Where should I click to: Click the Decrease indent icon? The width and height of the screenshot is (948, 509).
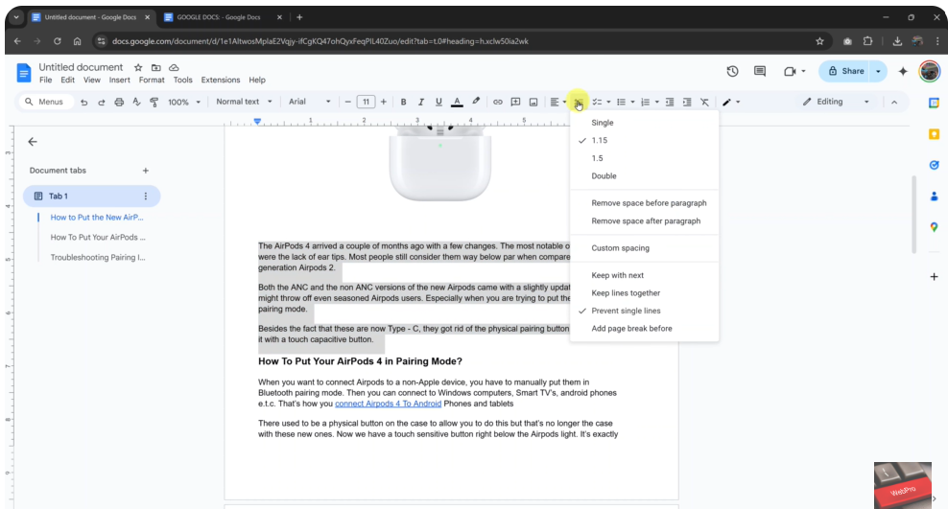(x=670, y=102)
